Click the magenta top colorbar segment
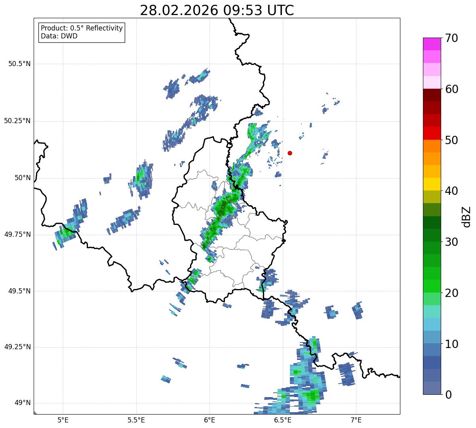476x428 pixels. (432, 44)
